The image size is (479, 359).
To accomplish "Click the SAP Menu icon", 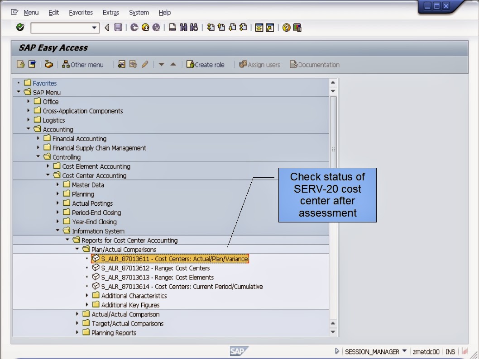I will tap(32, 64).
